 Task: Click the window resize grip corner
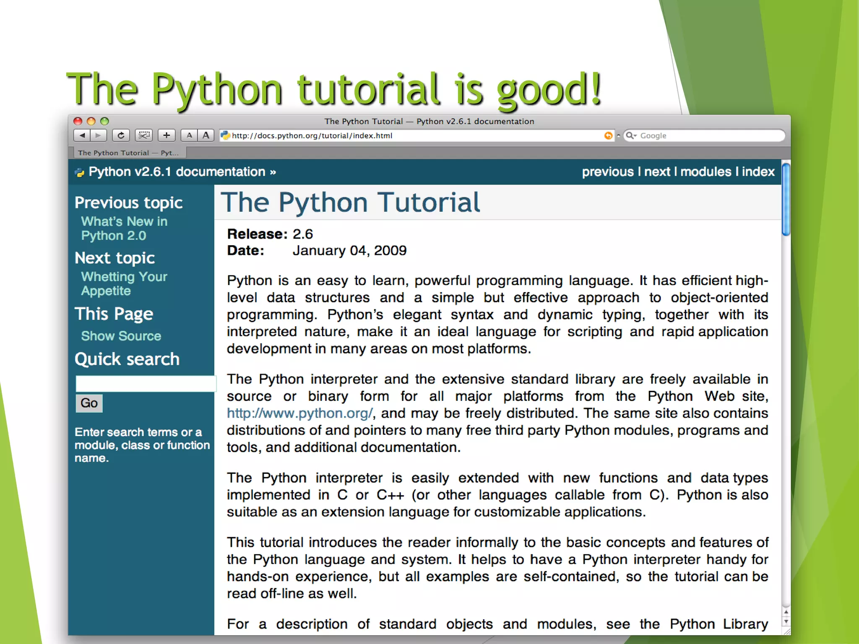pyautogui.click(x=786, y=631)
